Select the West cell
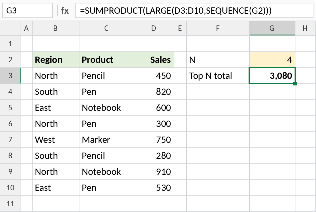The height and width of the screenshot is (212, 316). coord(56,140)
